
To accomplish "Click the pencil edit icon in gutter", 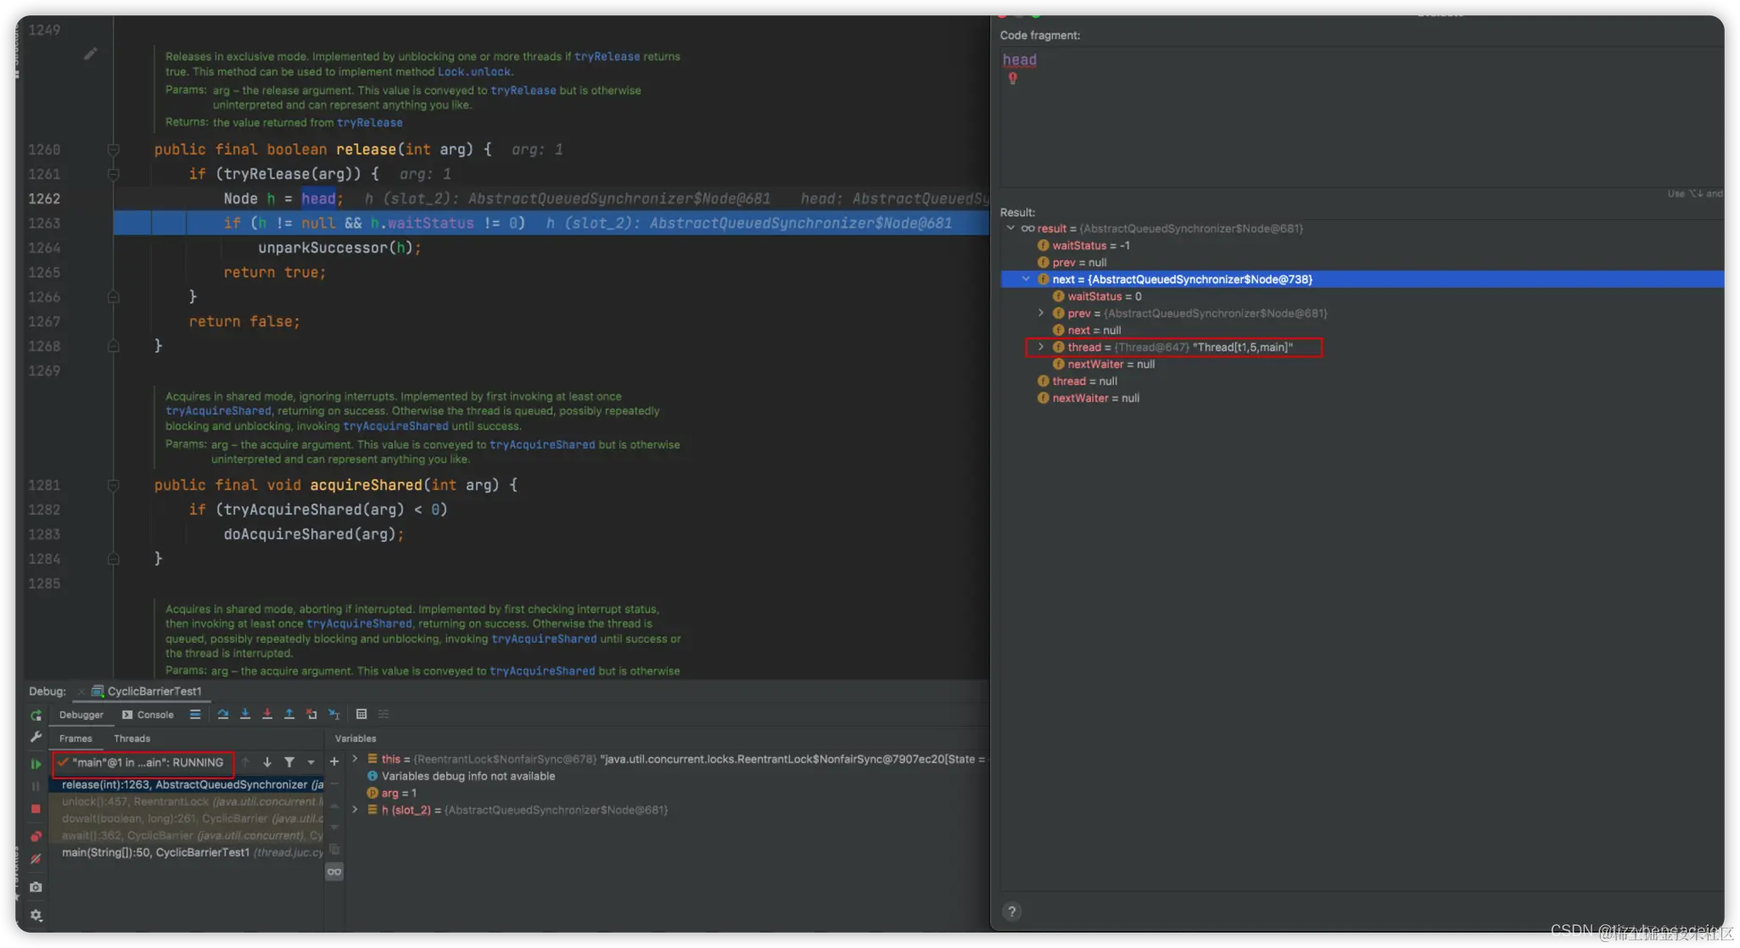I will pyautogui.click(x=91, y=54).
